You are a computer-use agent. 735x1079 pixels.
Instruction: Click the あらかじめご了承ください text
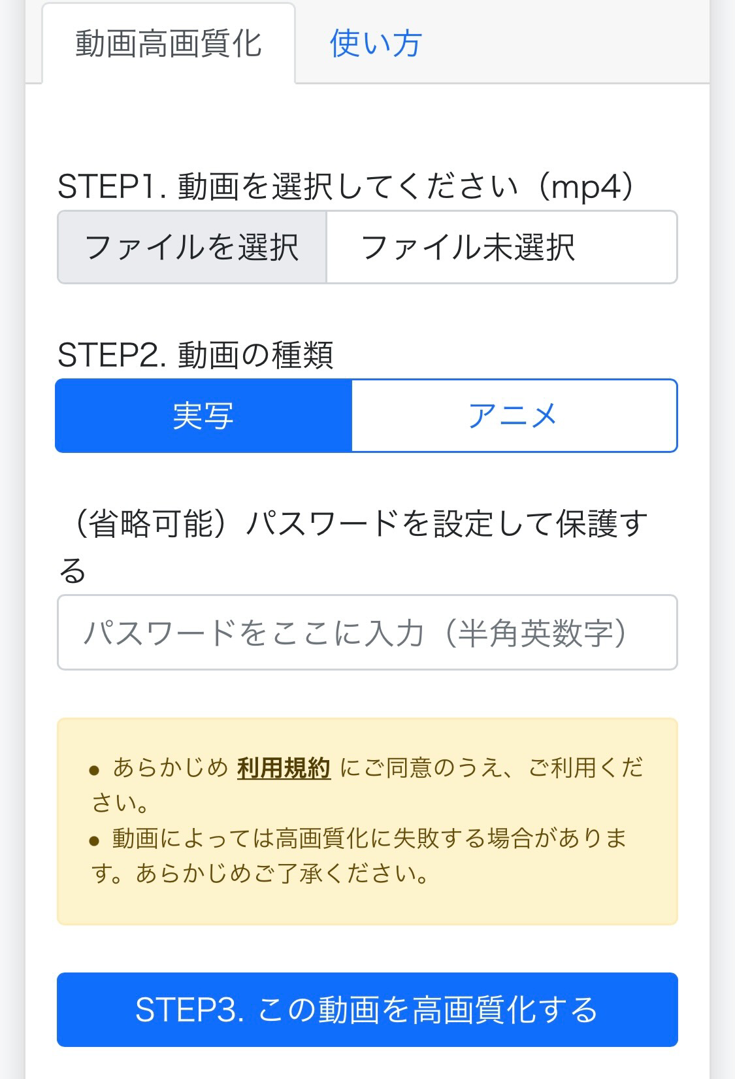coord(282,874)
